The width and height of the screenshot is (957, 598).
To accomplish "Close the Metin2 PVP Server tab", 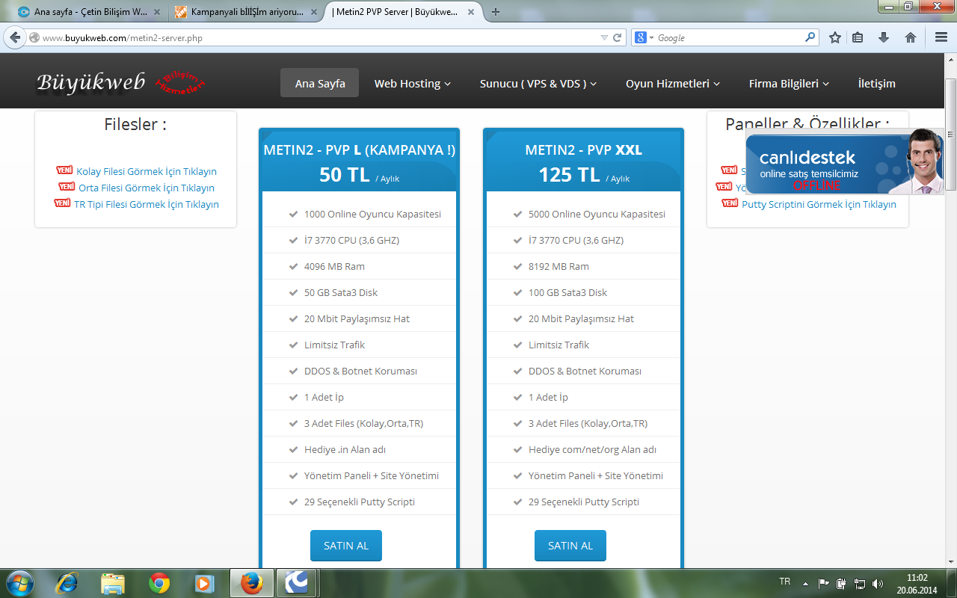I will (x=472, y=12).
